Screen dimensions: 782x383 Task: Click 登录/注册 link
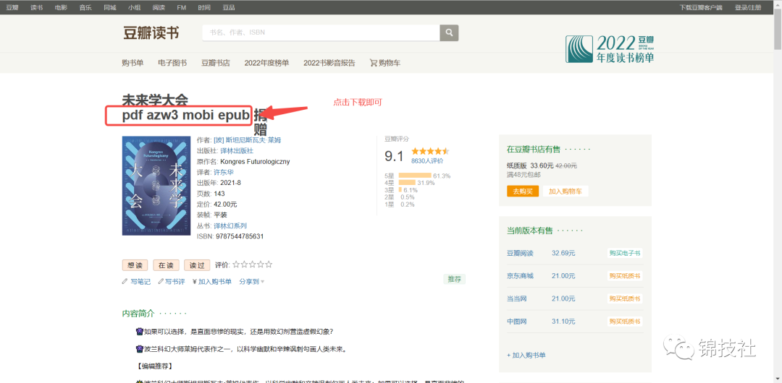(747, 7)
